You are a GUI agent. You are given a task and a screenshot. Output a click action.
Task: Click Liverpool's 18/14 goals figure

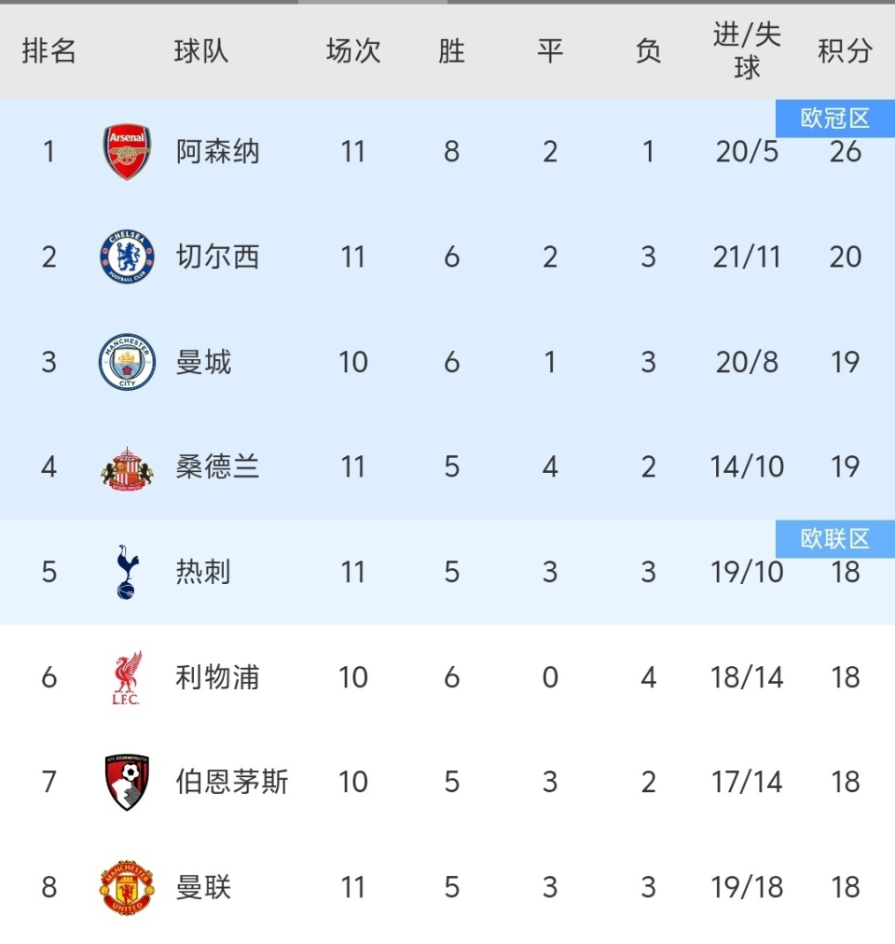747,677
